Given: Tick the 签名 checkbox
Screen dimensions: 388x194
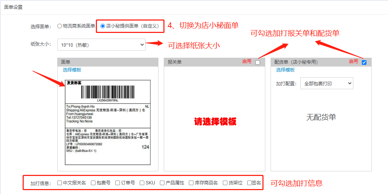Looking at the screenshot, I should [x=249, y=183].
